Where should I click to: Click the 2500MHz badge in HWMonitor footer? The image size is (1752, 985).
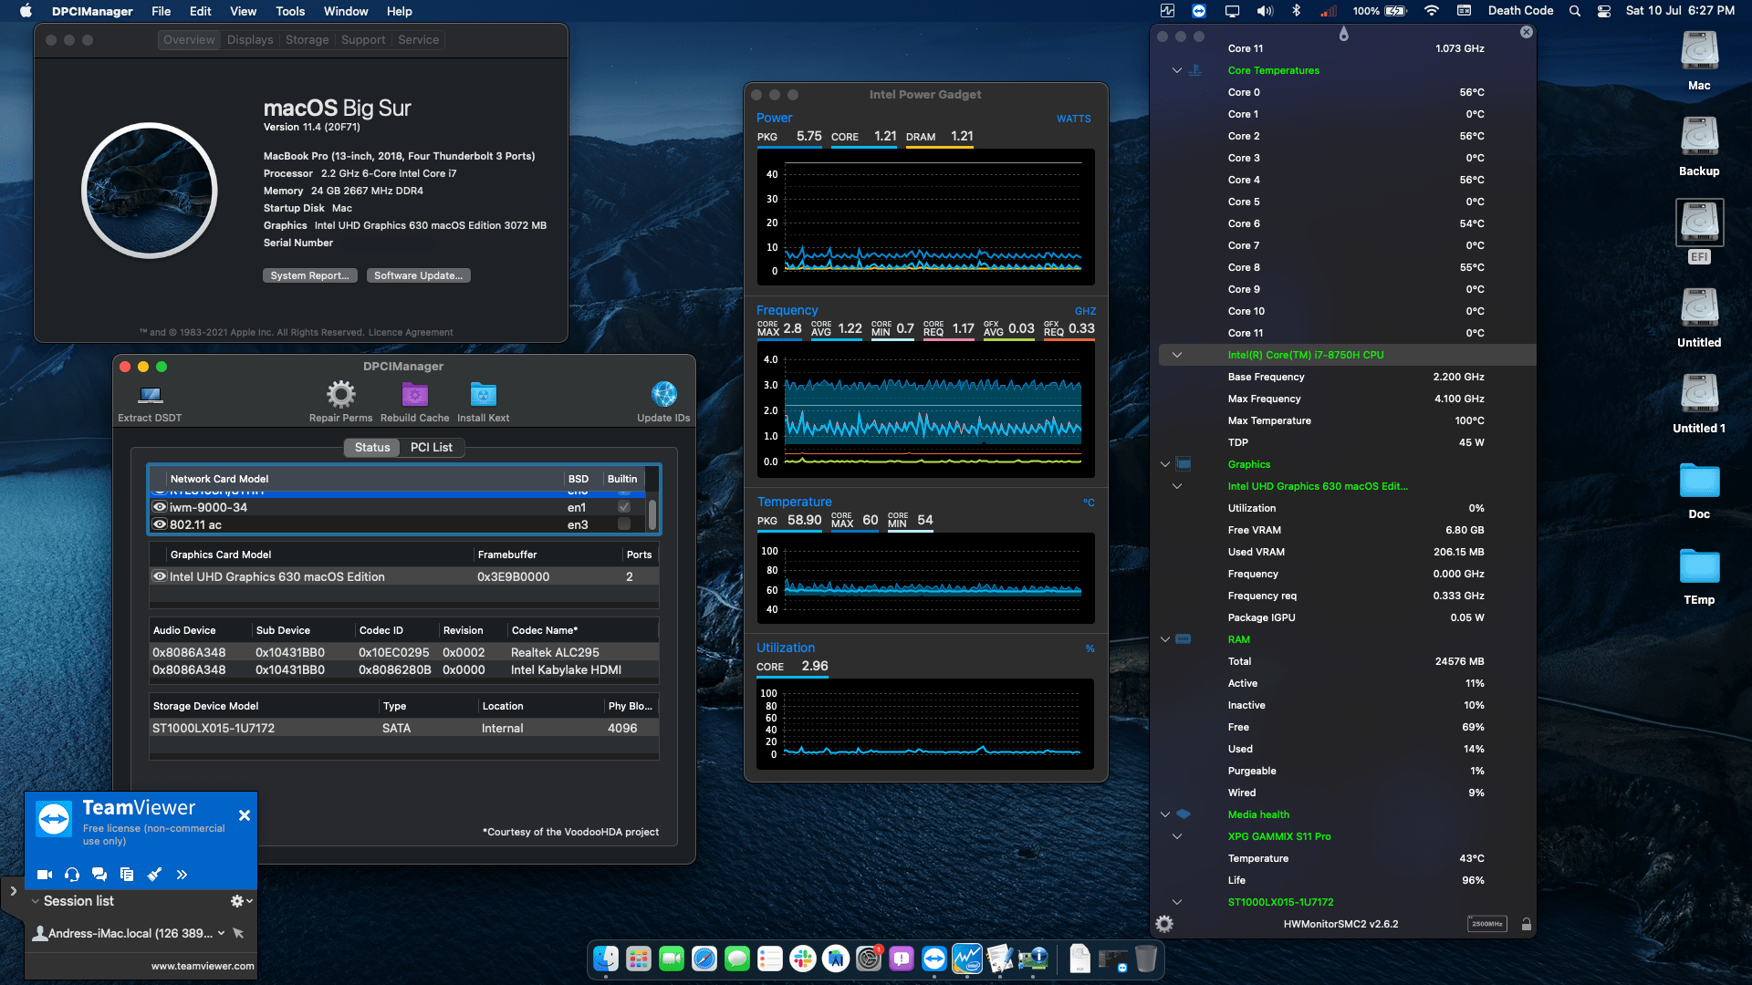(1487, 924)
